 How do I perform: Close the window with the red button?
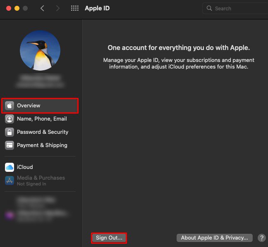(x=9, y=8)
